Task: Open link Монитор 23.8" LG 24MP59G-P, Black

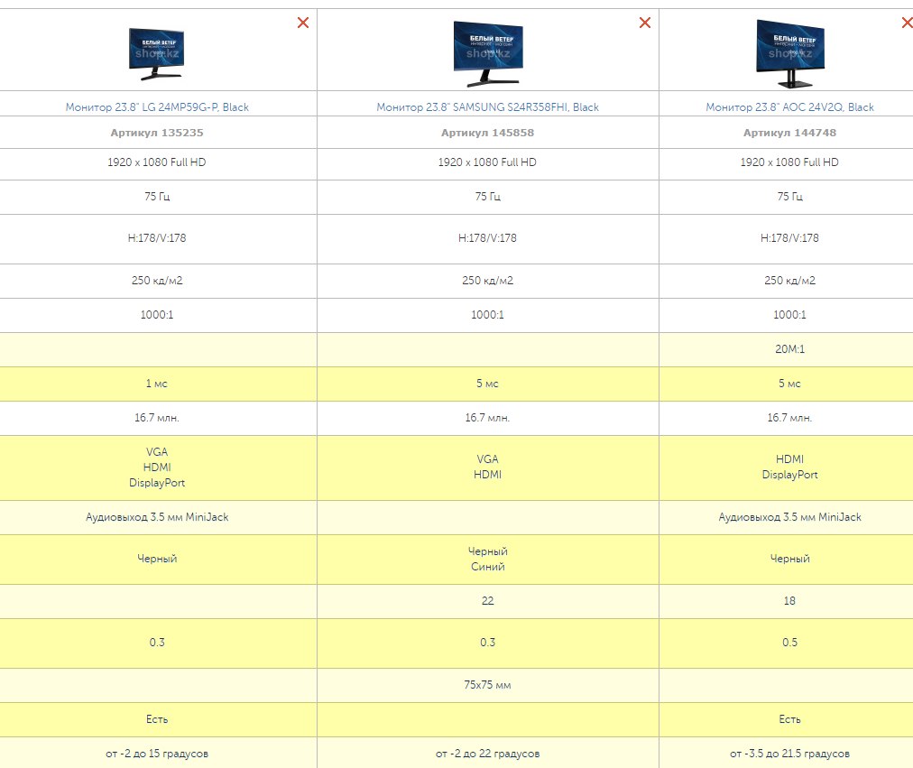Action: pos(157,107)
